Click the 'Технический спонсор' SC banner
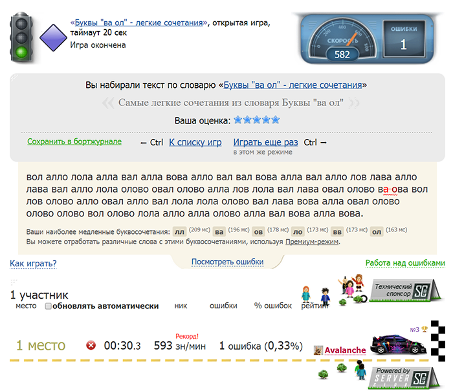Viewport: 453px width, 391px height. tap(406, 290)
